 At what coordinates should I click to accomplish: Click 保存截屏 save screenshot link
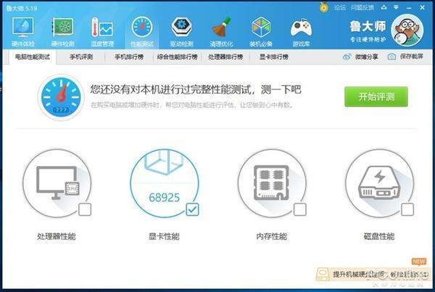(406, 56)
